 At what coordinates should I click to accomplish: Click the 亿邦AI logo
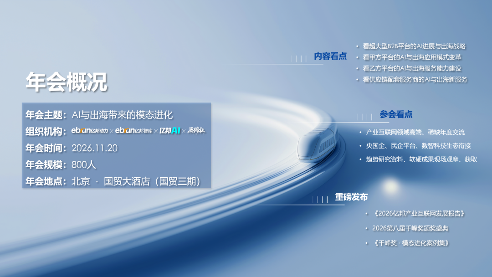click(x=170, y=130)
